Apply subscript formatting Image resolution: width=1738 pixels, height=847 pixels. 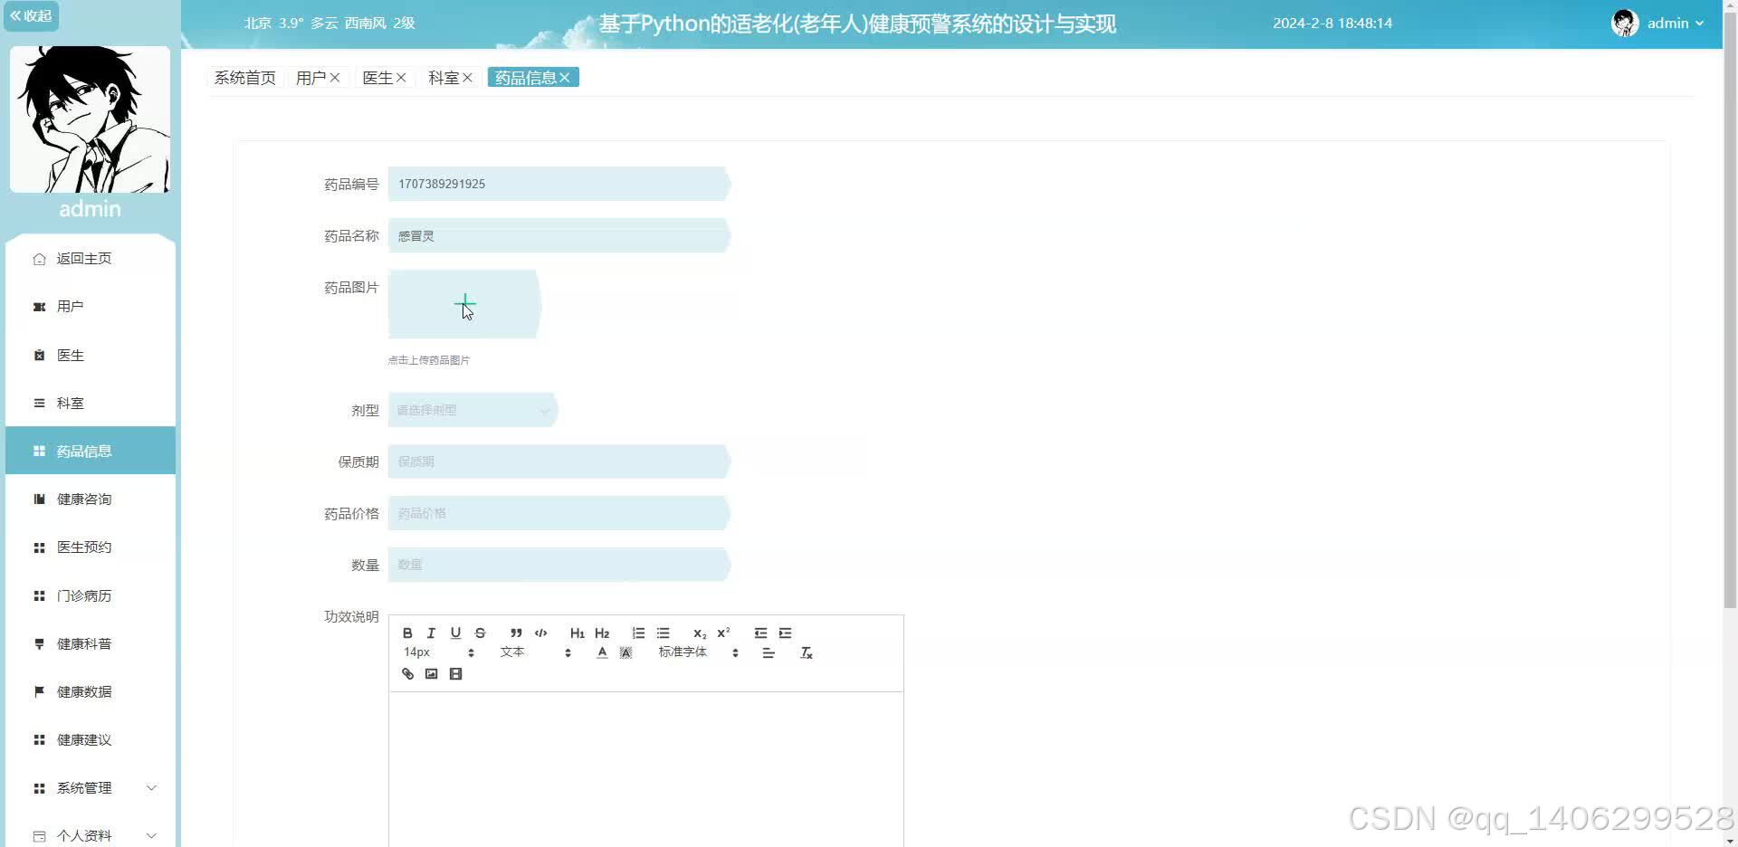tap(699, 633)
